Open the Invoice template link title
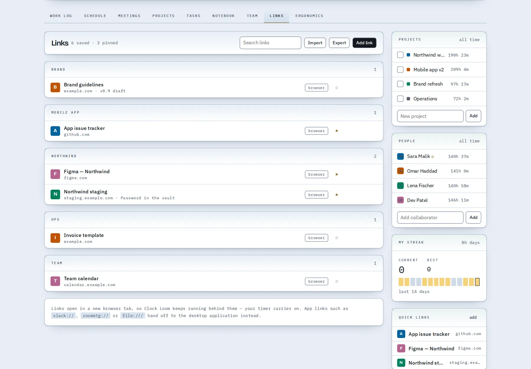This screenshot has width=531, height=369. tap(84, 235)
